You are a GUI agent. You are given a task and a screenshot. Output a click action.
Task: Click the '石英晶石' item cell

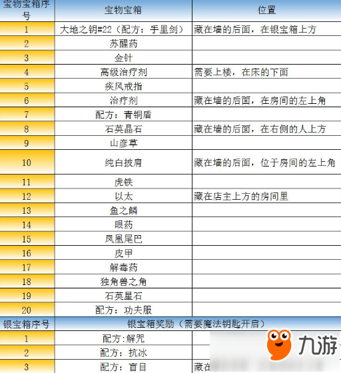123,129
